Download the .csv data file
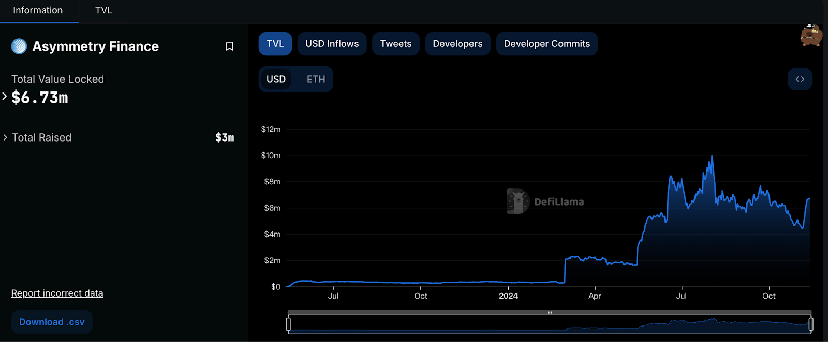The image size is (828, 342). coord(52,322)
